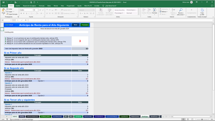Viewport: 215px width, 121px height.
Task: Increase font size with the A-up icon
Action: point(40,10)
